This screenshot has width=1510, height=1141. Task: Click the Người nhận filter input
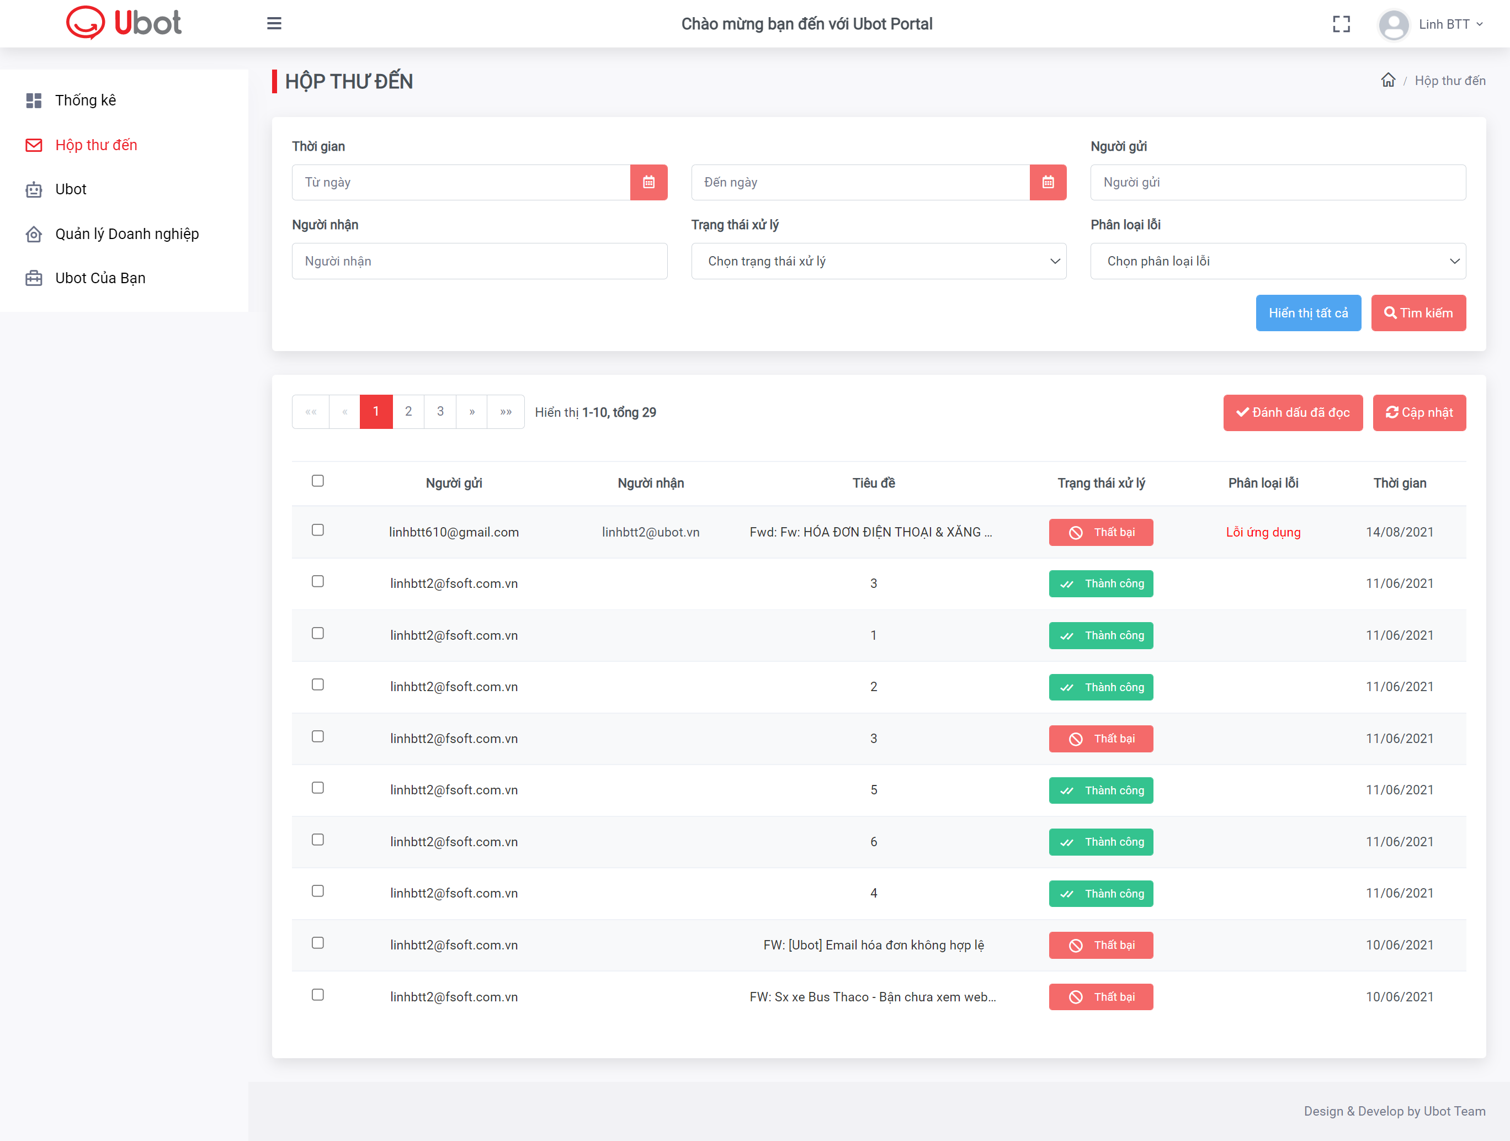tap(479, 261)
